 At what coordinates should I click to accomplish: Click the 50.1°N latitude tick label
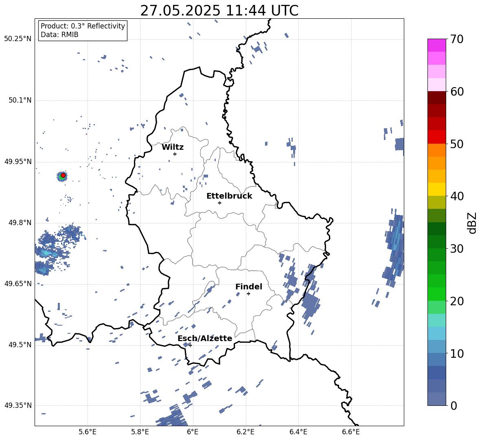point(20,100)
